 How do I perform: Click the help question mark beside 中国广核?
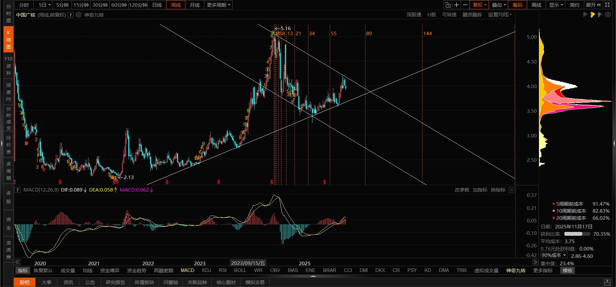[71, 15]
